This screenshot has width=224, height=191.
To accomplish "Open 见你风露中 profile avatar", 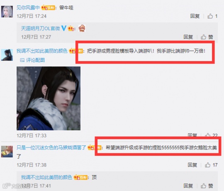I will coord(7,12).
